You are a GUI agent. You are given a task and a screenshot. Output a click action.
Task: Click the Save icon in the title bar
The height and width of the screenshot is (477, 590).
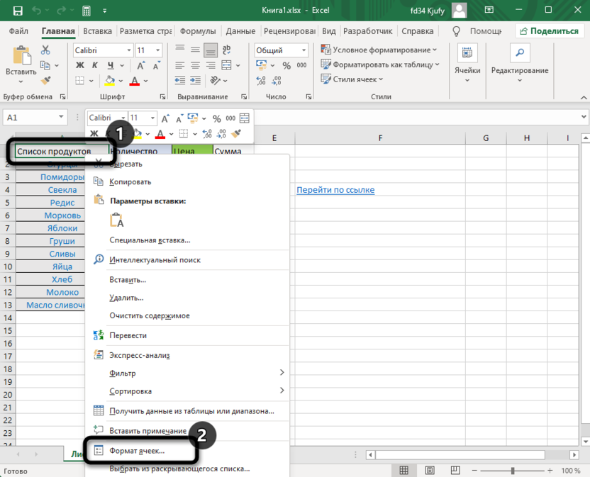(18, 11)
